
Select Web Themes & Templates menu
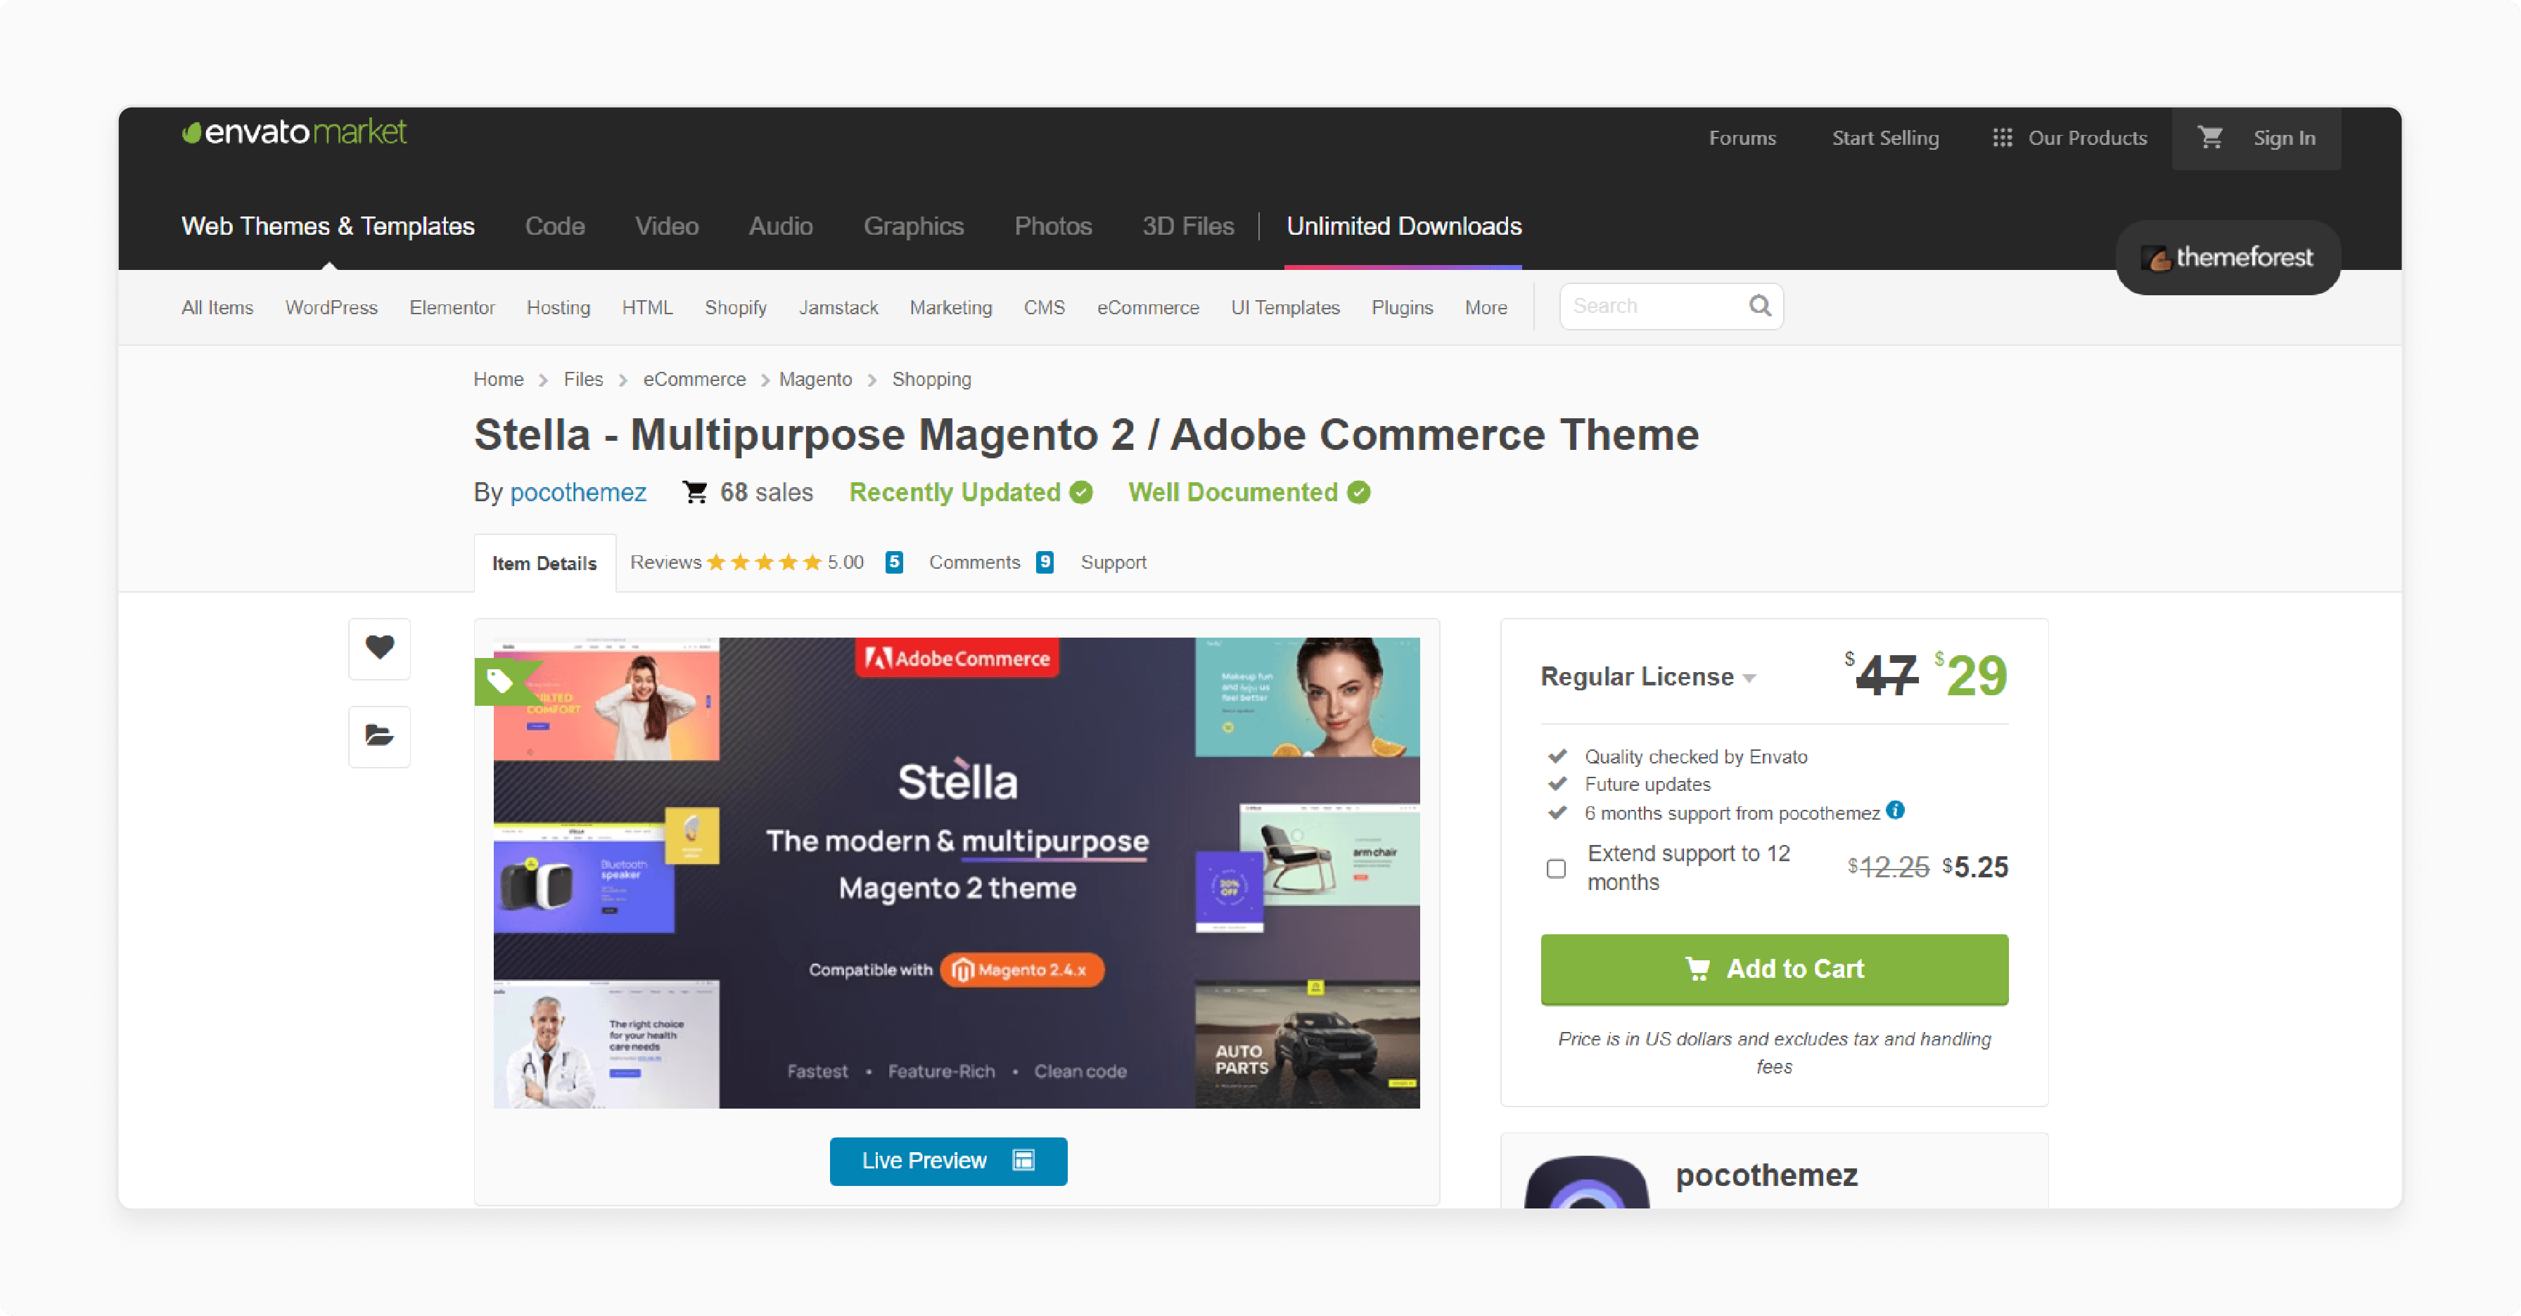(x=328, y=226)
